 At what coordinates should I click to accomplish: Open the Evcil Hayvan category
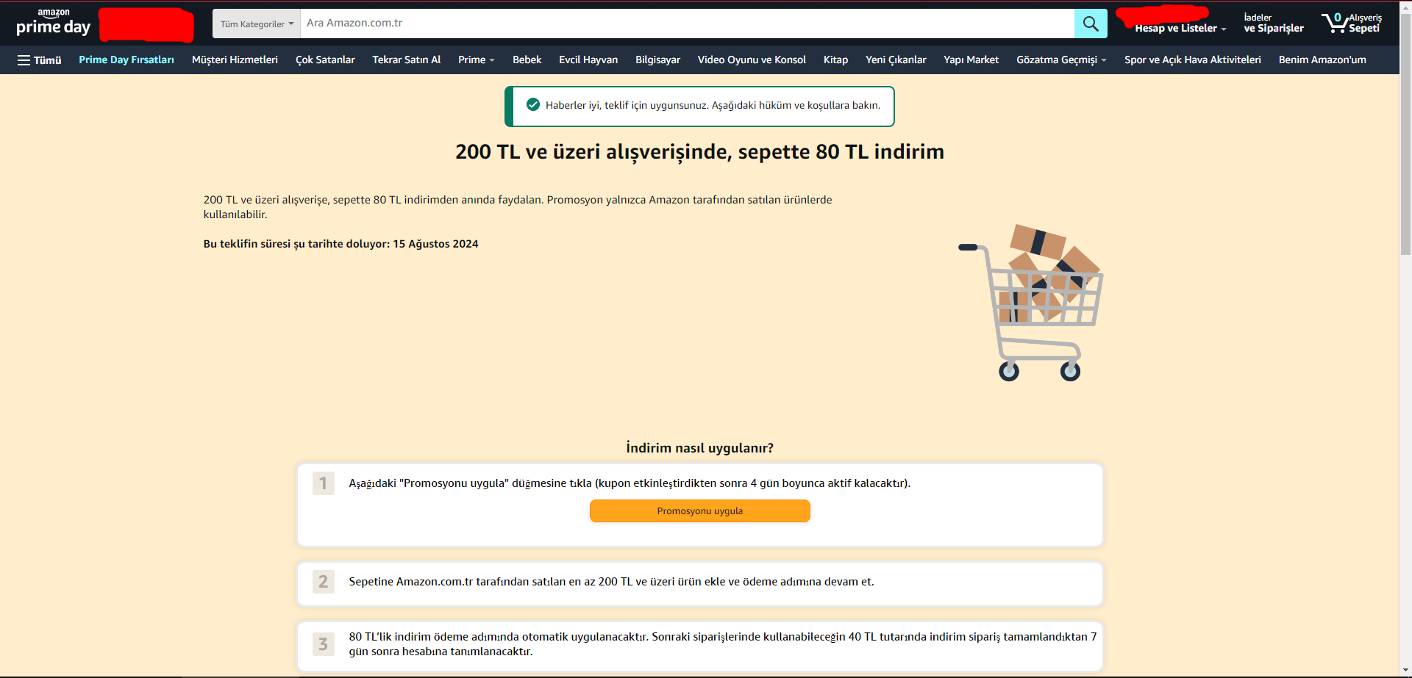pyautogui.click(x=588, y=60)
